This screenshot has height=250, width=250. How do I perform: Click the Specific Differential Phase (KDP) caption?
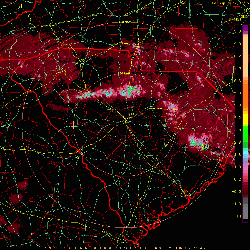tap(125, 248)
